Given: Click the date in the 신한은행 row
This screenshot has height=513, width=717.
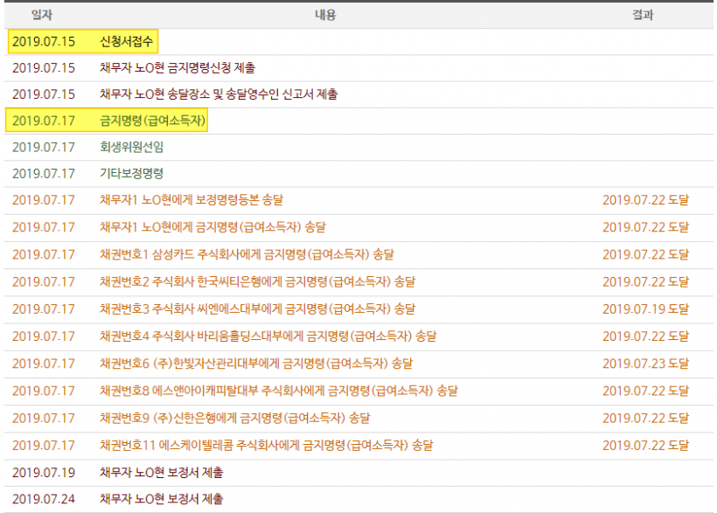Looking at the screenshot, I should (44, 418).
